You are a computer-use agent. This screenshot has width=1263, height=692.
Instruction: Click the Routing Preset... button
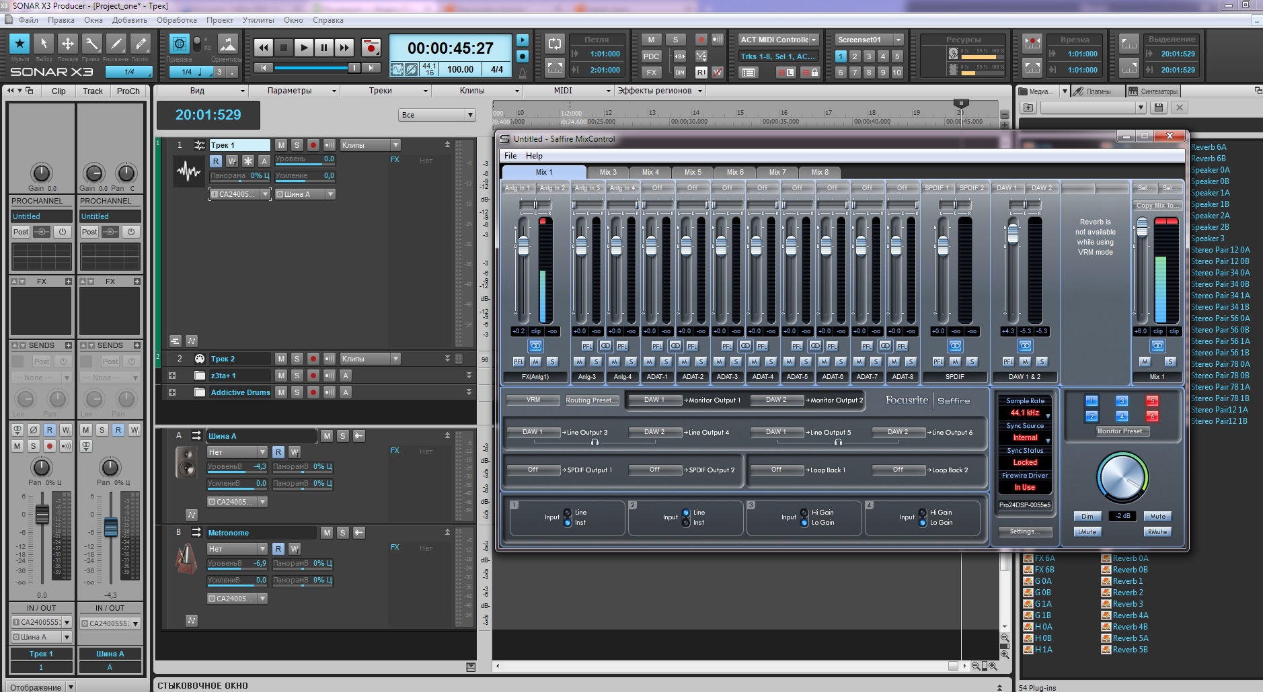pyautogui.click(x=592, y=400)
